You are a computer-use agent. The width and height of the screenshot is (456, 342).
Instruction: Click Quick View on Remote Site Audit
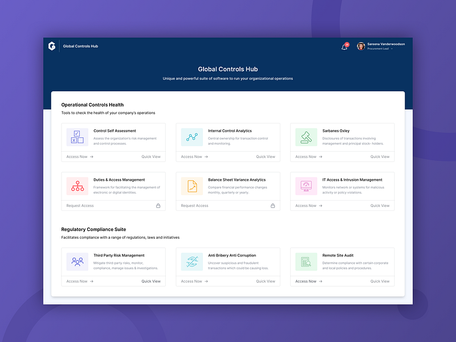coord(380,281)
